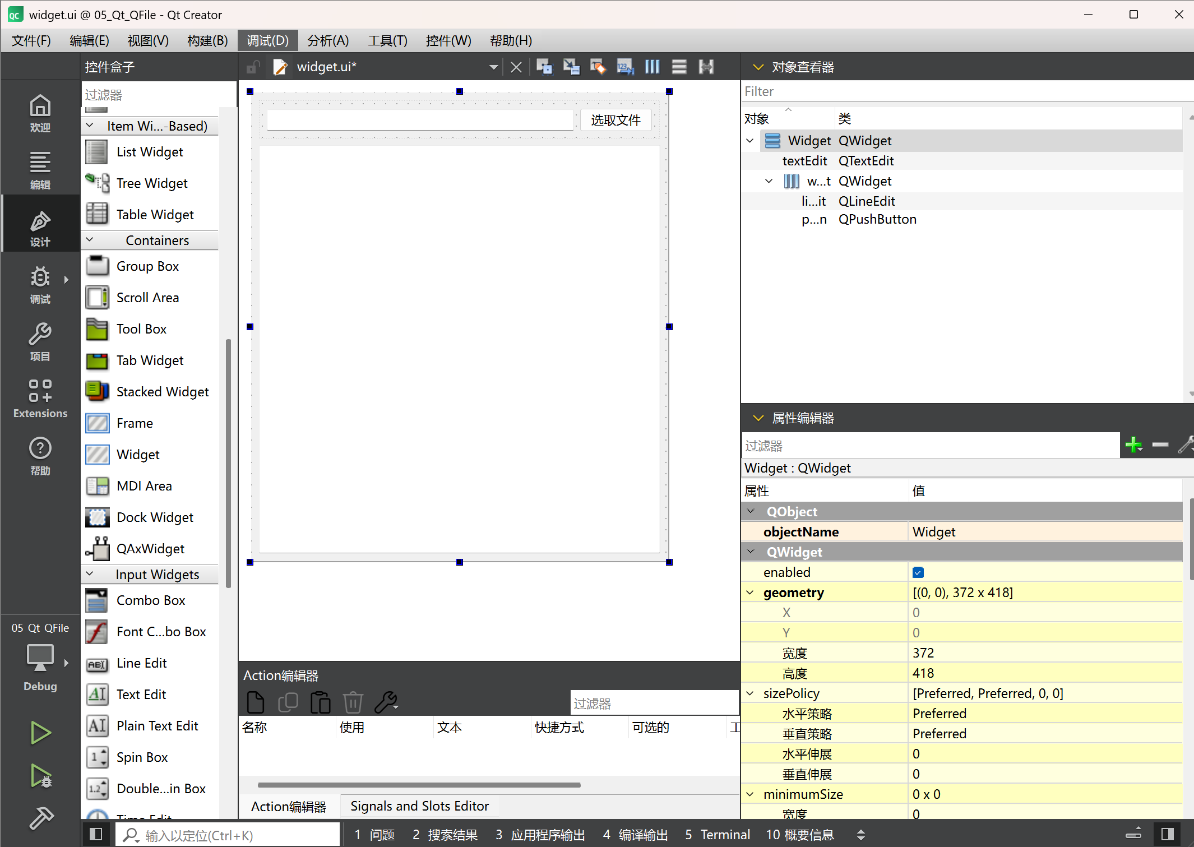
Task: Open the Welcome mode in sidebar
Action: tap(40, 113)
